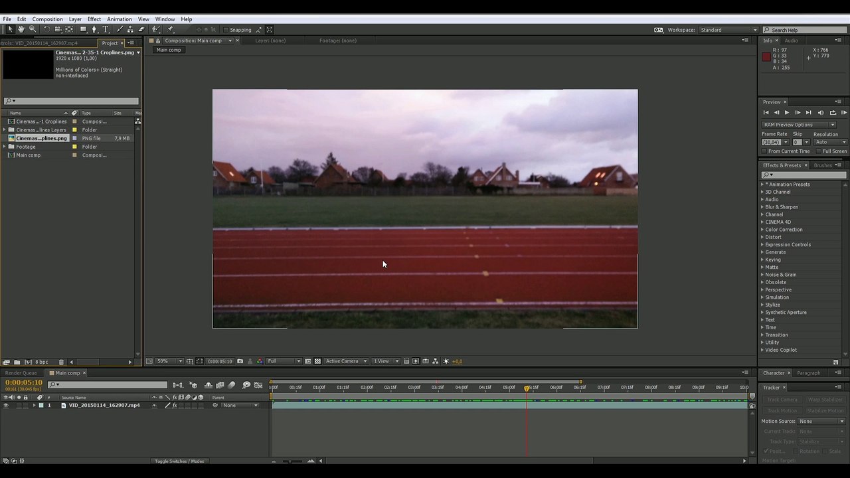Open the Active Camera dropdown

coord(346,361)
